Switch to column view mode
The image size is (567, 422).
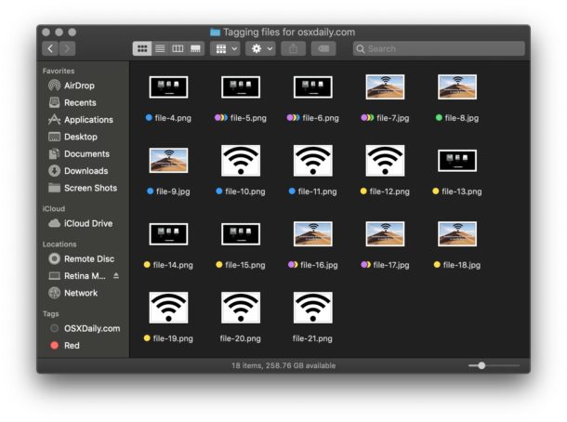click(x=178, y=48)
